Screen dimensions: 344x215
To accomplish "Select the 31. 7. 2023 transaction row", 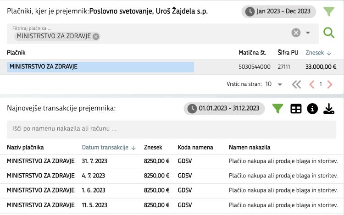I will (x=172, y=161).
